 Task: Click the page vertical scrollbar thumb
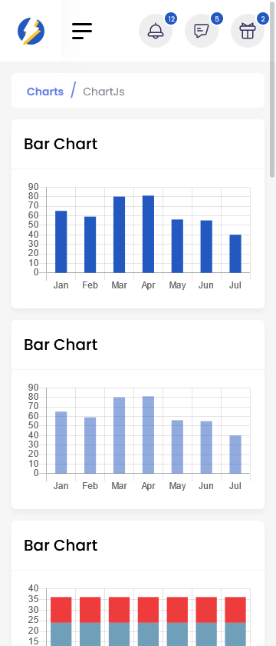coord(272,89)
